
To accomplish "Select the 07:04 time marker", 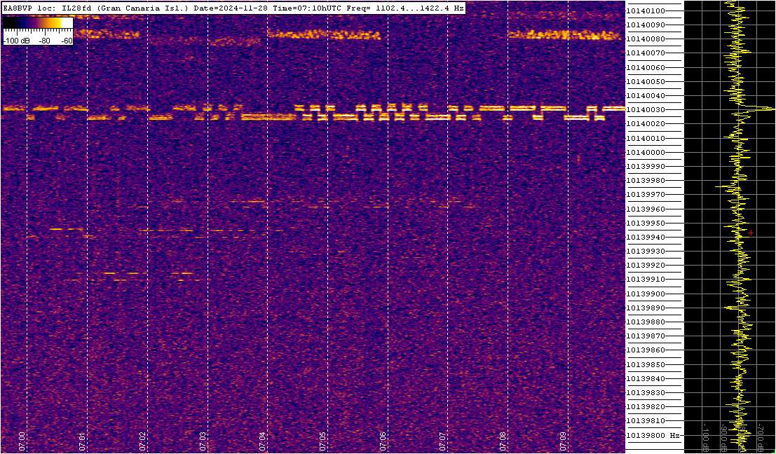I will point(261,441).
